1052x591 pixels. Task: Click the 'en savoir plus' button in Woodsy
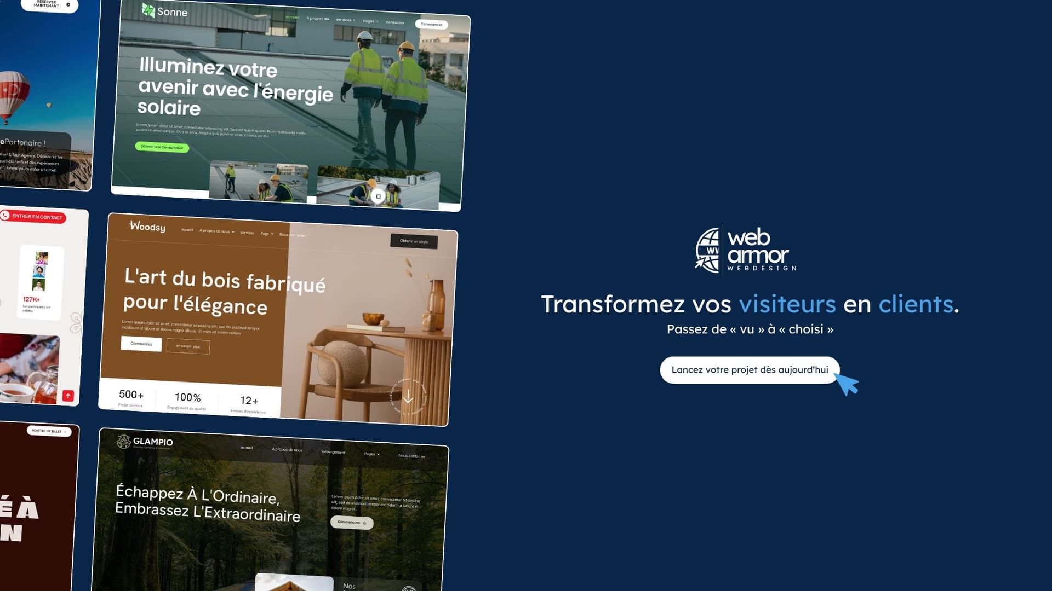[x=188, y=346]
